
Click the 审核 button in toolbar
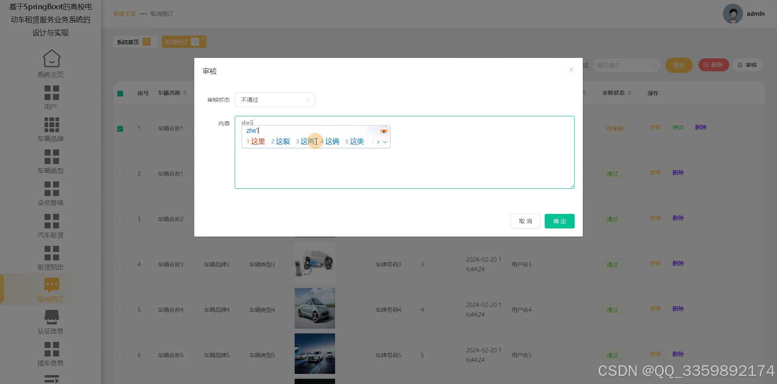747,65
